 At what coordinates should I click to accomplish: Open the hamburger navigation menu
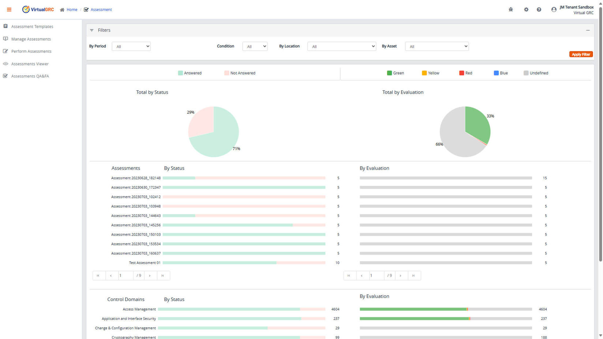[9, 10]
